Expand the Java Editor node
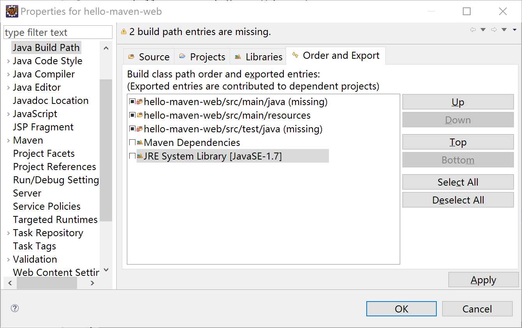This screenshot has height=328, width=522. (x=9, y=88)
